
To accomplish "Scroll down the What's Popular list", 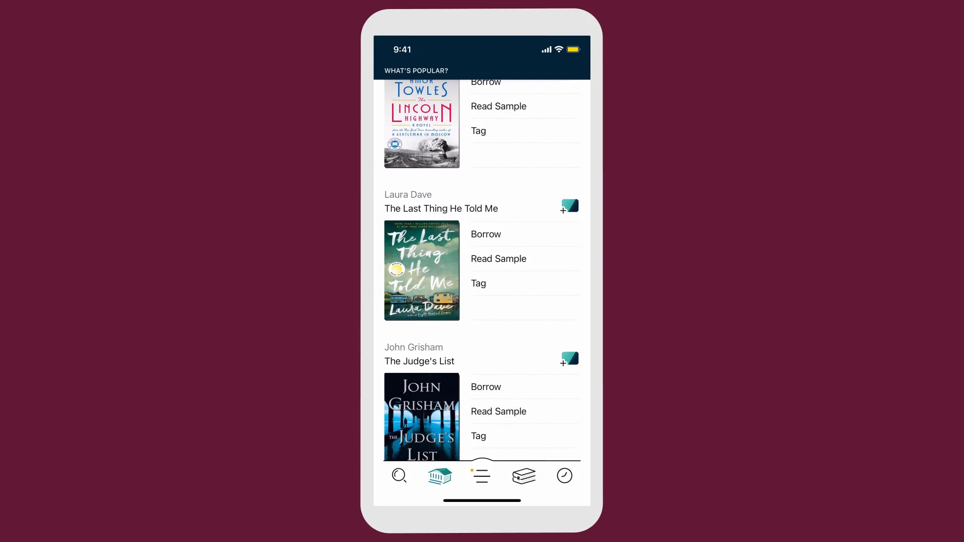I will point(482,264).
